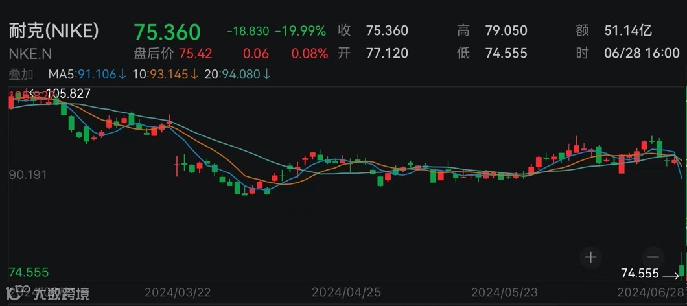Viewport: 687px width, 306px height.
Task: Click the high price 79.050
Action: (506, 30)
